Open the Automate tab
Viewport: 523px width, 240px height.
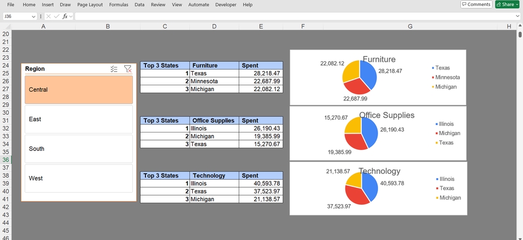tap(199, 5)
